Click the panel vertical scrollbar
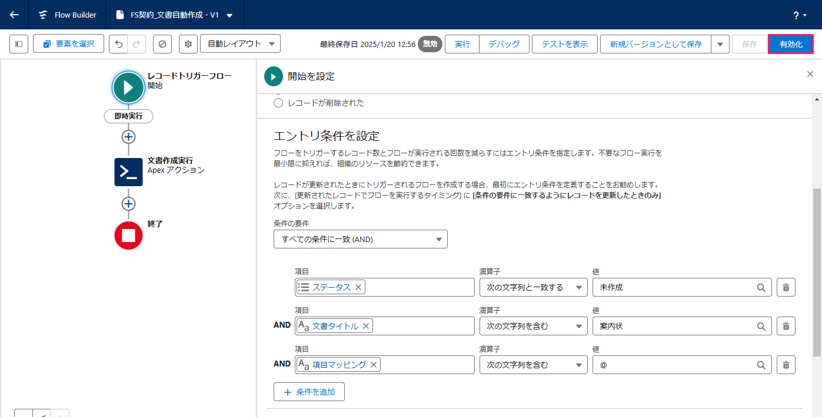The image size is (822, 417). (x=817, y=272)
